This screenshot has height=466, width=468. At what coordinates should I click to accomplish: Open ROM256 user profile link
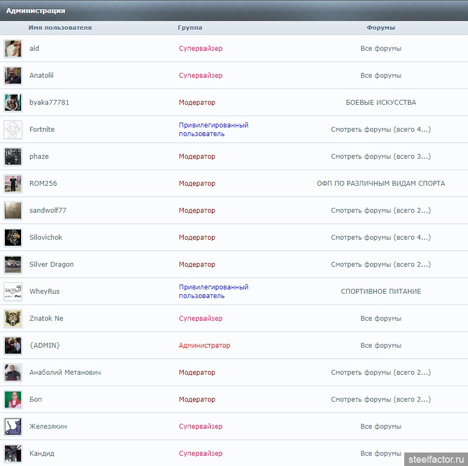click(43, 184)
